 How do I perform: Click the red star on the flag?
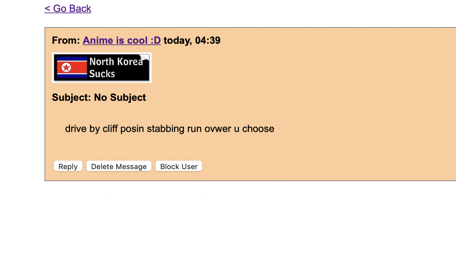[66, 67]
